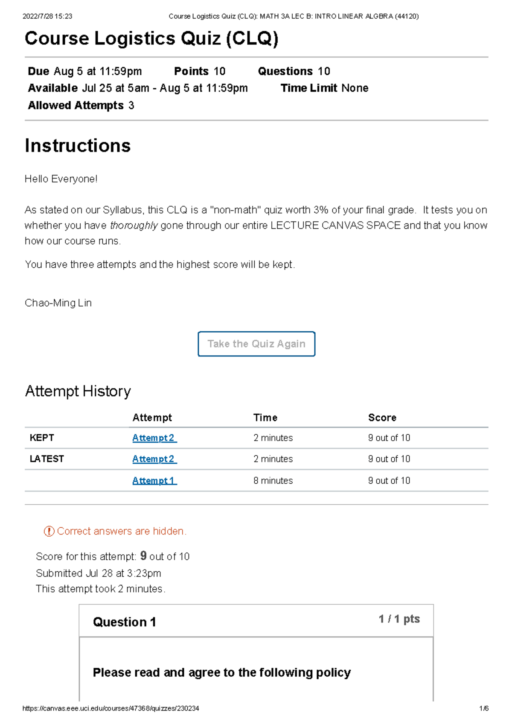The width and height of the screenshot is (512, 725).
Task: Click the Course Logistics Quiz (CLQ) page title
Action: [151, 38]
